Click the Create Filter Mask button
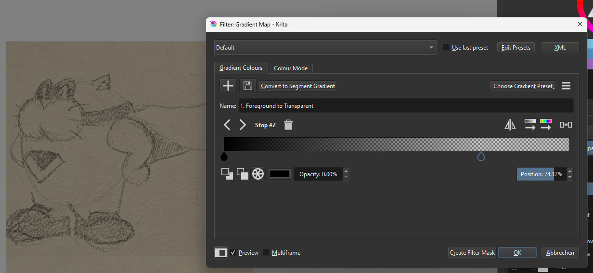This screenshot has width=593, height=273. tap(472, 253)
